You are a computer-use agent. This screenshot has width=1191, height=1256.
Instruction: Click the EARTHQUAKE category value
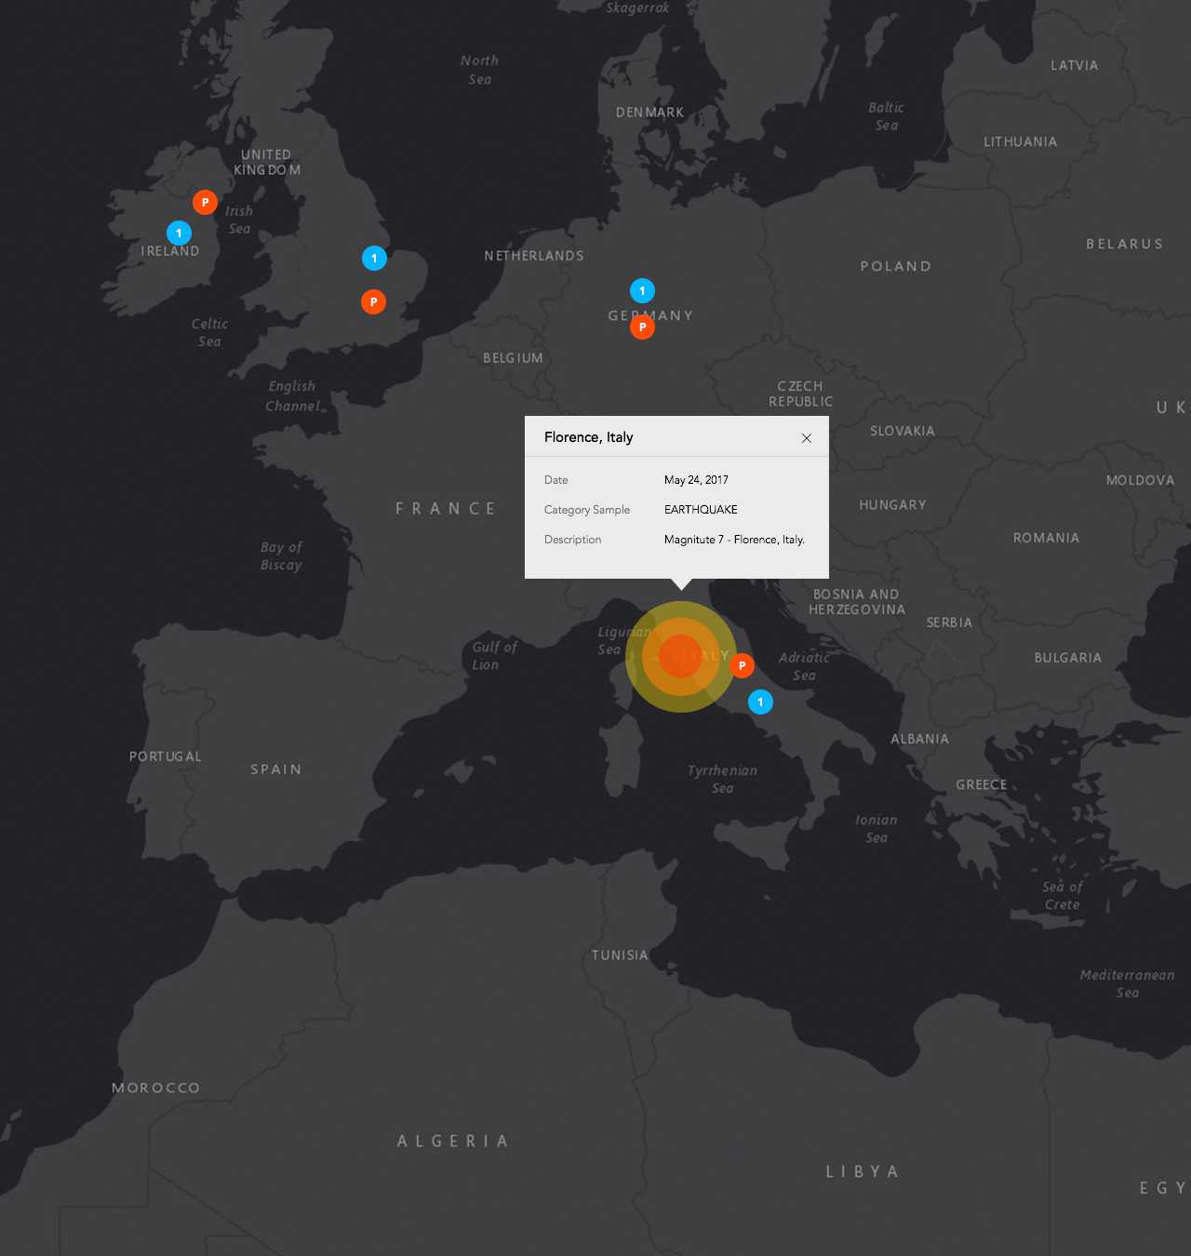pyautogui.click(x=701, y=510)
